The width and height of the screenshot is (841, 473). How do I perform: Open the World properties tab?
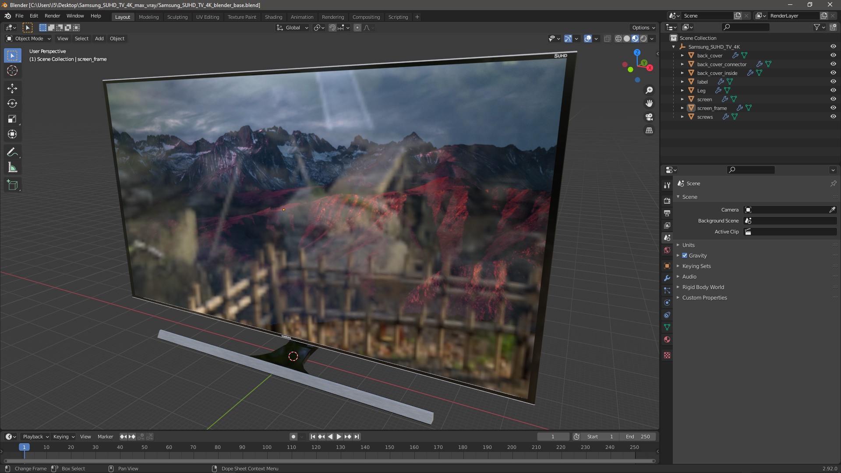tap(667, 250)
